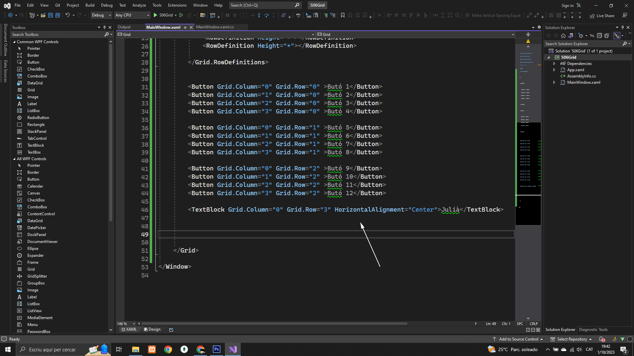Toggle the Preview Selected Items button
This screenshot has height=356, width=634.
point(616,36)
